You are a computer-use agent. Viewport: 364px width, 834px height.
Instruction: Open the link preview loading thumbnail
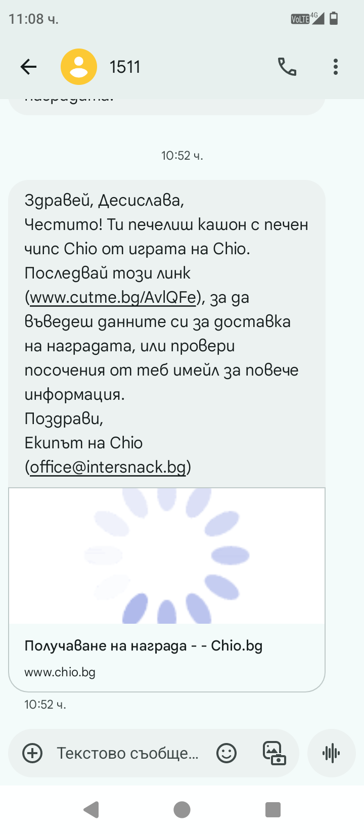(x=167, y=556)
